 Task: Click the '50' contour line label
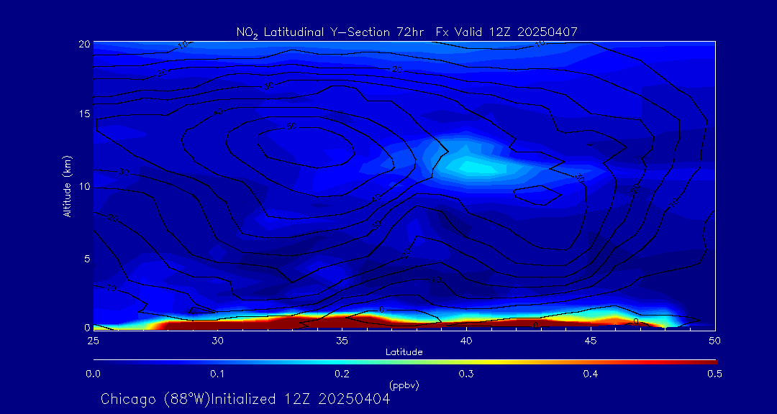click(292, 126)
